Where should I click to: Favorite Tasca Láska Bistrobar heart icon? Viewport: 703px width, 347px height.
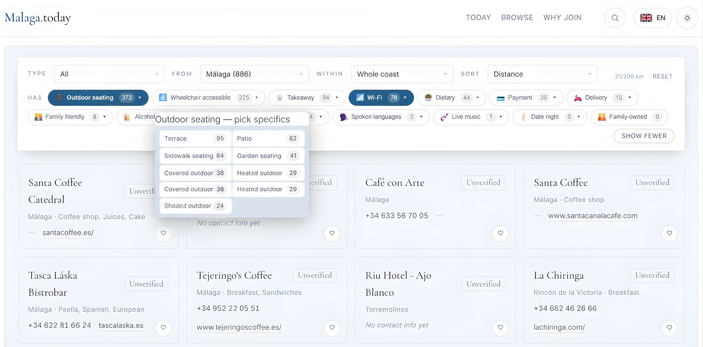click(163, 328)
